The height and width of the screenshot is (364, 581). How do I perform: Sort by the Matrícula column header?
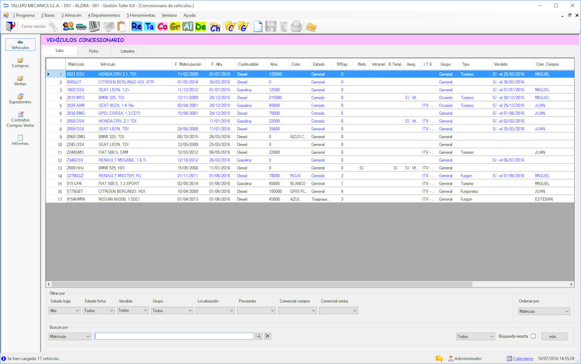coord(81,64)
